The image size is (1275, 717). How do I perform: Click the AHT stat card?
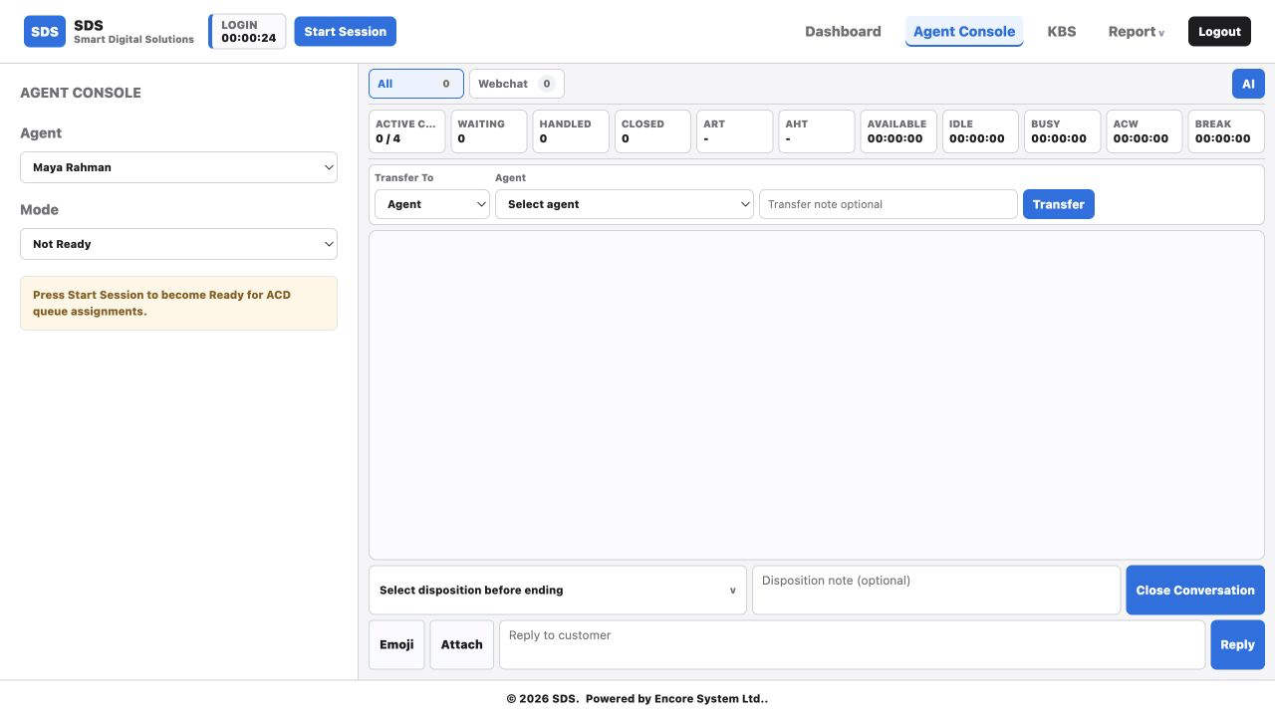pyautogui.click(x=817, y=131)
